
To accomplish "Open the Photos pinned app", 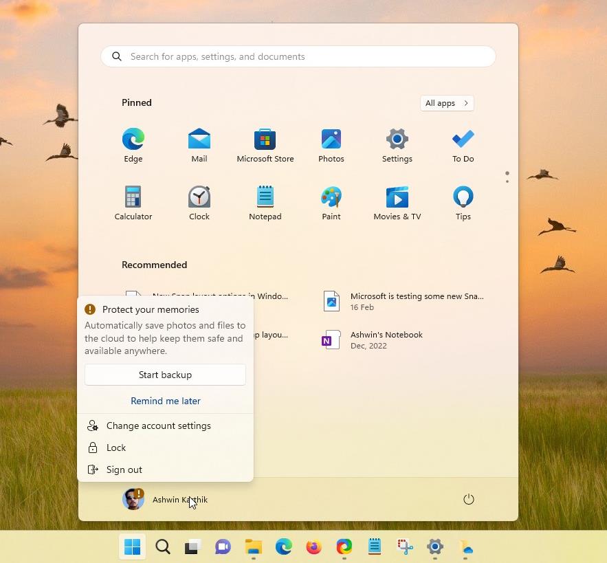I will click(x=331, y=145).
